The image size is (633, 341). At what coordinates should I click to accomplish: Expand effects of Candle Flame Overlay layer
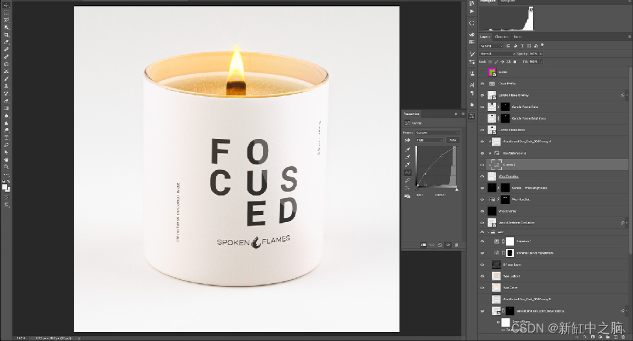click(x=627, y=95)
